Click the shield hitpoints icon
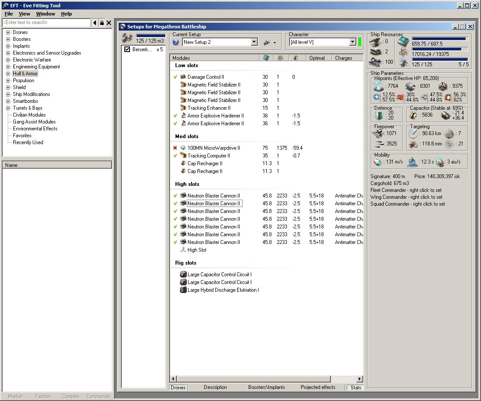This screenshot has width=481, height=401. [379, 86]
